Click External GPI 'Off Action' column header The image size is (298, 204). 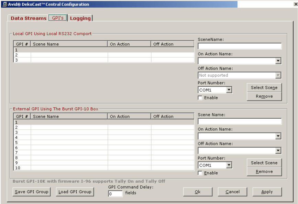click(x=173, y=117)
